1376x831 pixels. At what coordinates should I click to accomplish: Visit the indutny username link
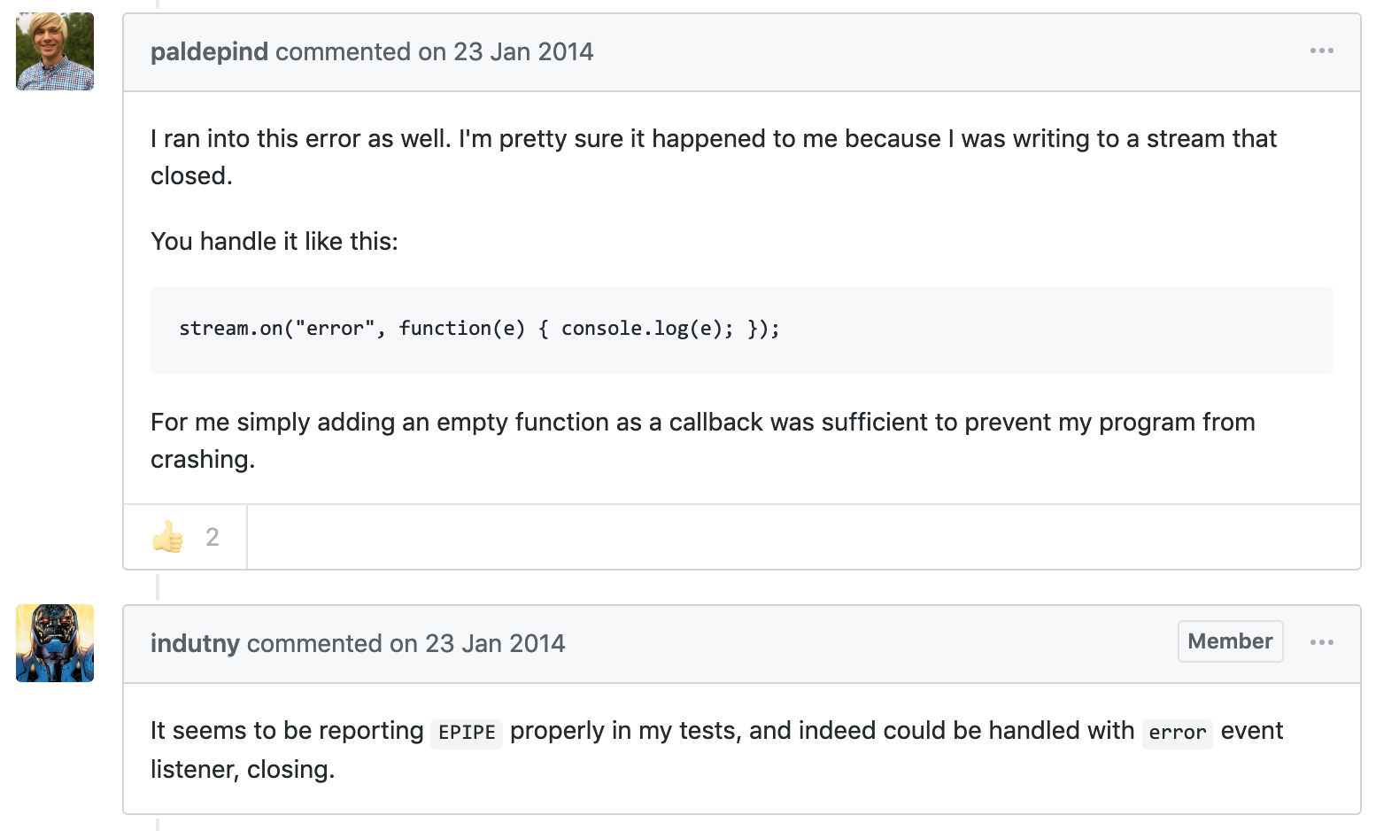tap(195, 644)
